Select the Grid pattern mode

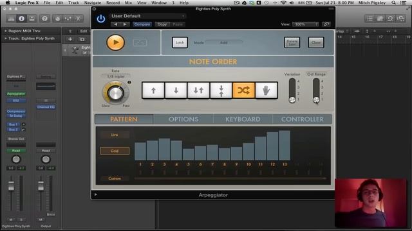click(x=115, y=151)
